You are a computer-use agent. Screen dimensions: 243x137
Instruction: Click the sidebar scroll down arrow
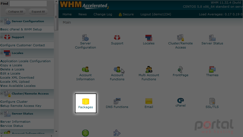click(56, 132)
